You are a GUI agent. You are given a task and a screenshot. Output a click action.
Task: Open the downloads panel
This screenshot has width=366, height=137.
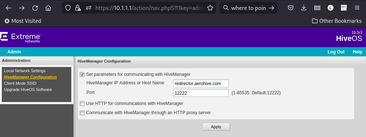[304, 8]
